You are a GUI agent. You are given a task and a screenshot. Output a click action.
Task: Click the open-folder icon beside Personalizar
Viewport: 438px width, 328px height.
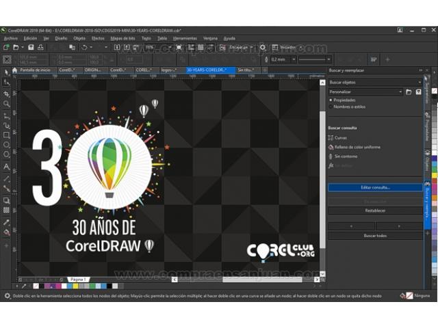409,92
